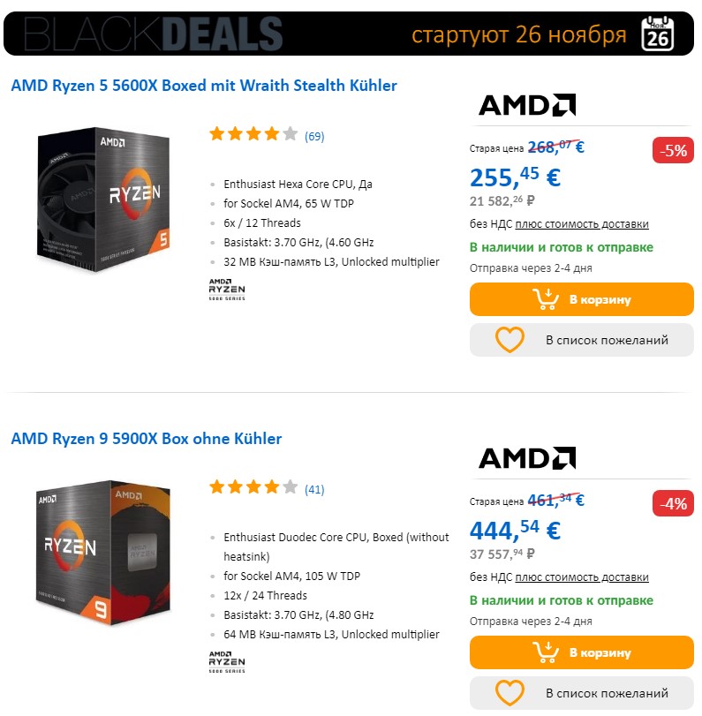Open the AMD Ryzen 5 5600X Boxed product title
The image size is (702, 716).
(x=204, y=86)
